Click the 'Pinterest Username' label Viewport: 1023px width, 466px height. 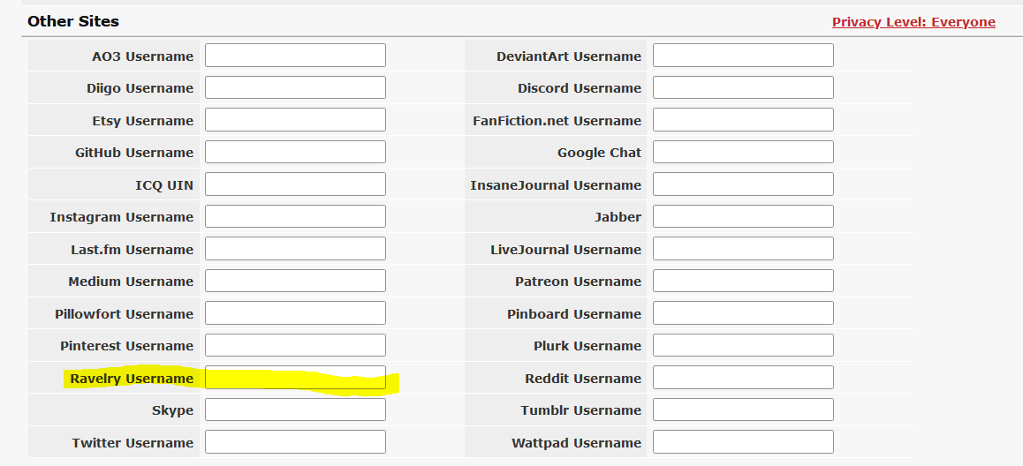[x=126, y=346]
